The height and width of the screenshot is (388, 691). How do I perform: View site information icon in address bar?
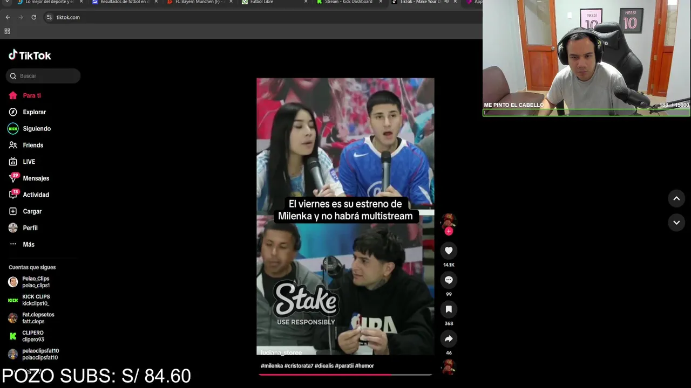pos(49,17)
